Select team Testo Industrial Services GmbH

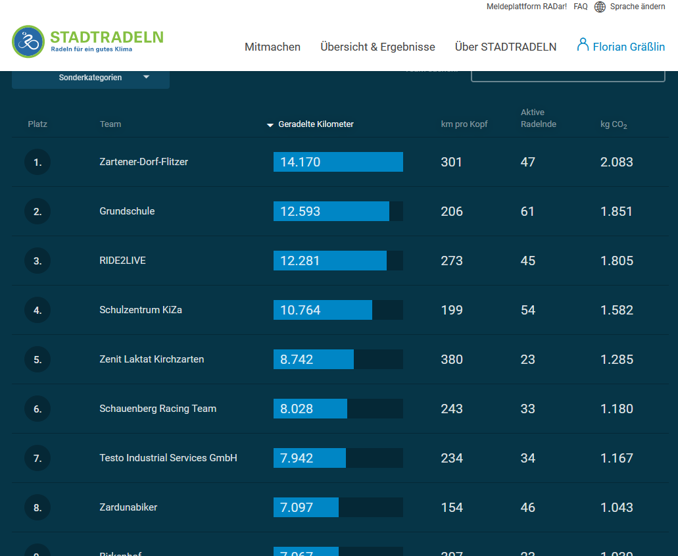[x=168, y=458]
